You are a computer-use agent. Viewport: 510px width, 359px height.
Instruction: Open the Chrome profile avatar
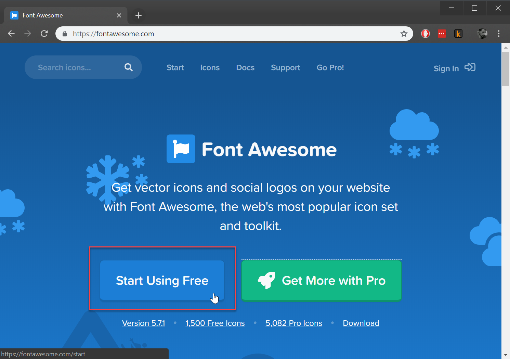pos(483,34)
